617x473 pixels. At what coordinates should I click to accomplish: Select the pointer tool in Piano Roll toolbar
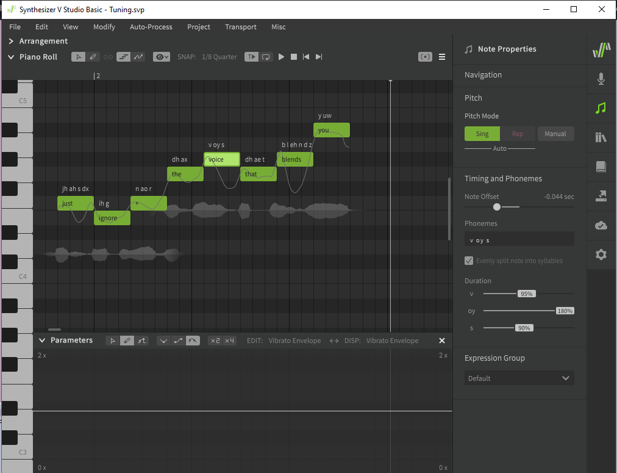78,57
